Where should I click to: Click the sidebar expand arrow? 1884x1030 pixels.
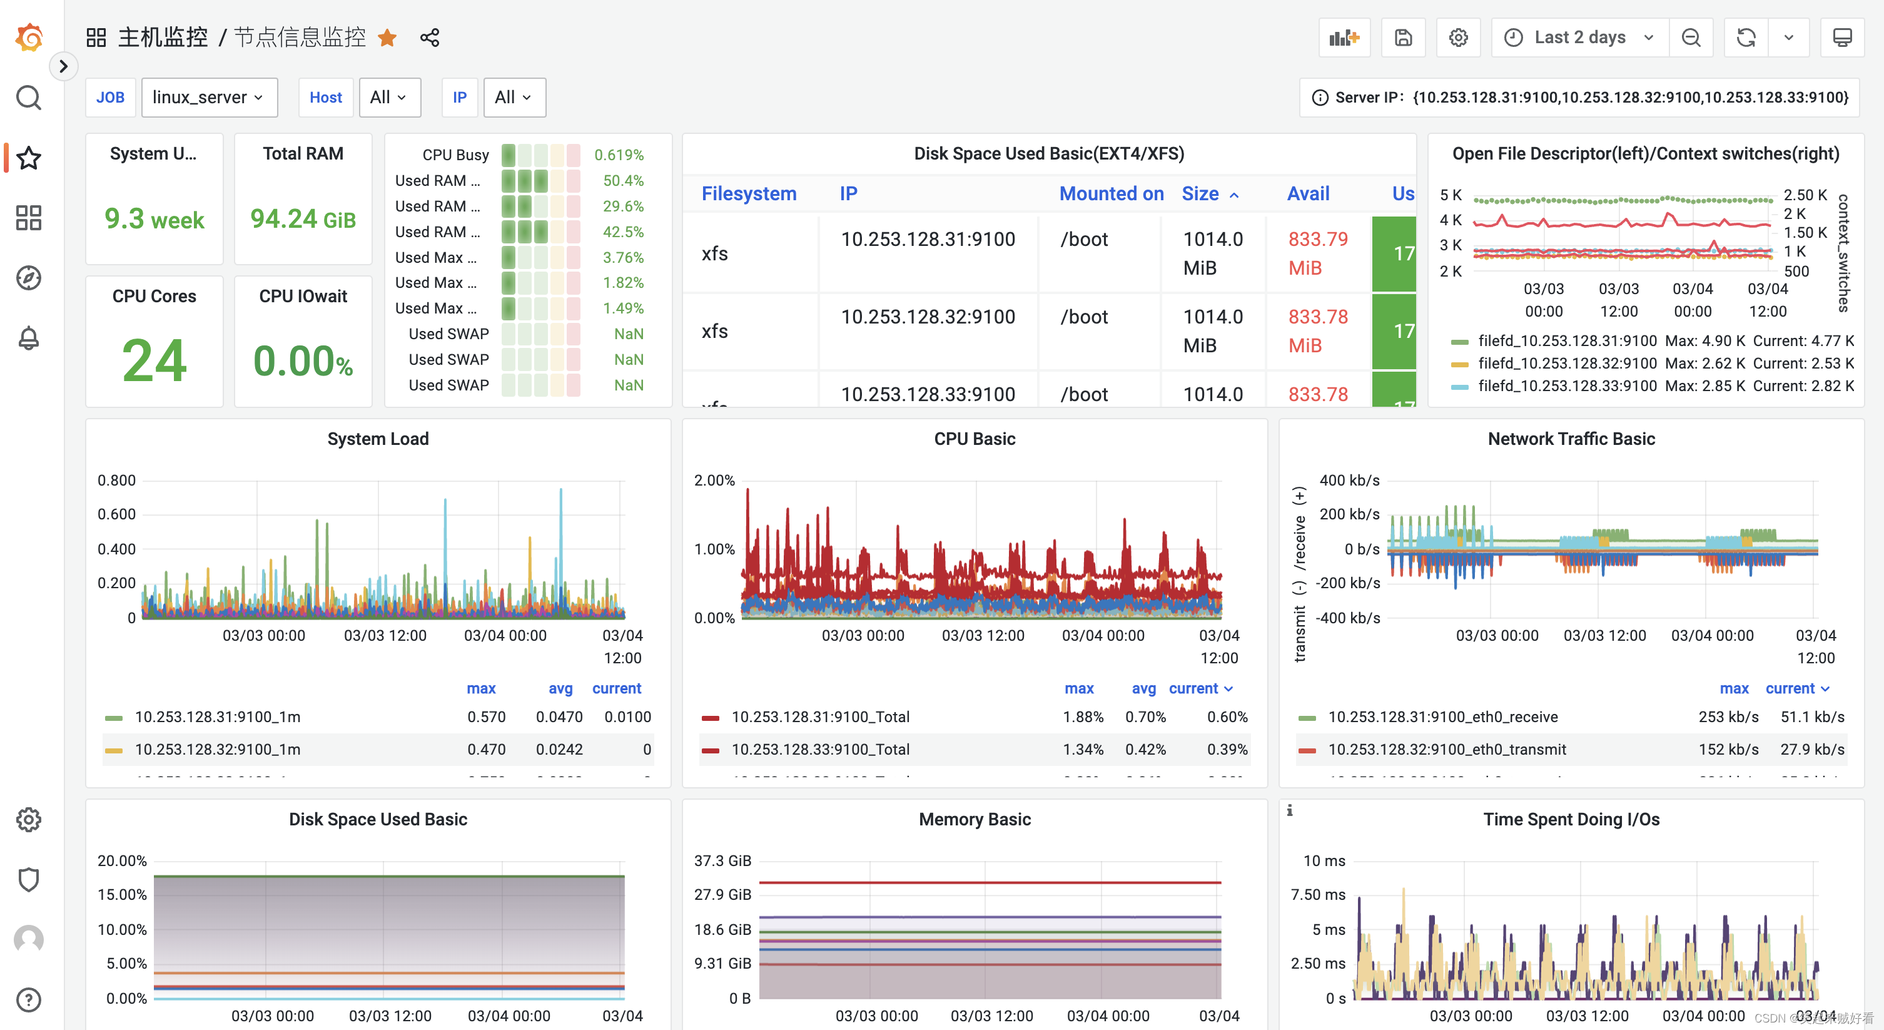[x=64, y=66]
